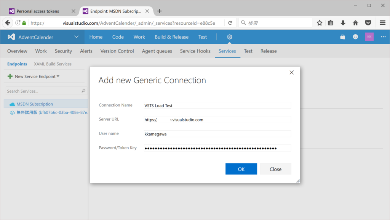Open the KK user profile avatar
Viewport: 390px width, 220px height.
369,37
